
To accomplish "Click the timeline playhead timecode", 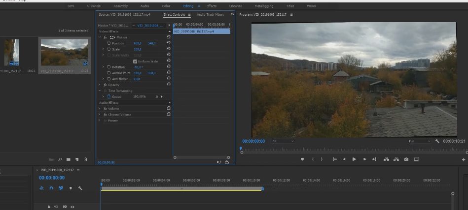I will click(x=52, y=178).
